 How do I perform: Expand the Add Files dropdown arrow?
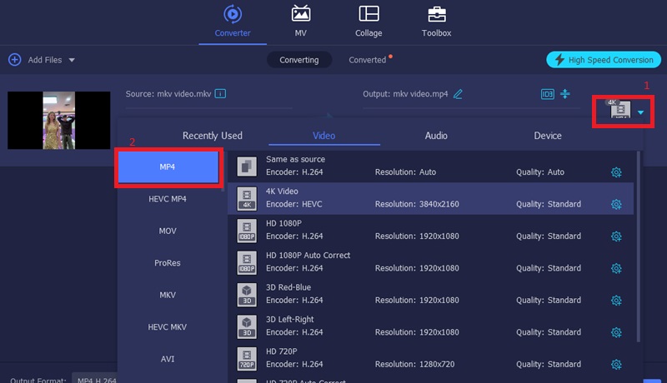point(72,60)
